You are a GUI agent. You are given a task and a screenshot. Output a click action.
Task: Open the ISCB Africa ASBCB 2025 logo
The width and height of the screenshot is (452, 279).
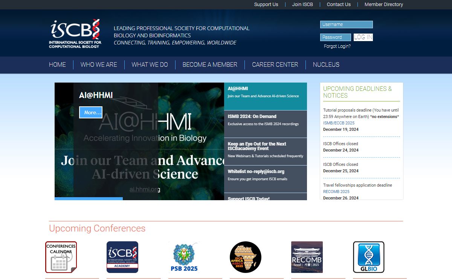point(246,257)
